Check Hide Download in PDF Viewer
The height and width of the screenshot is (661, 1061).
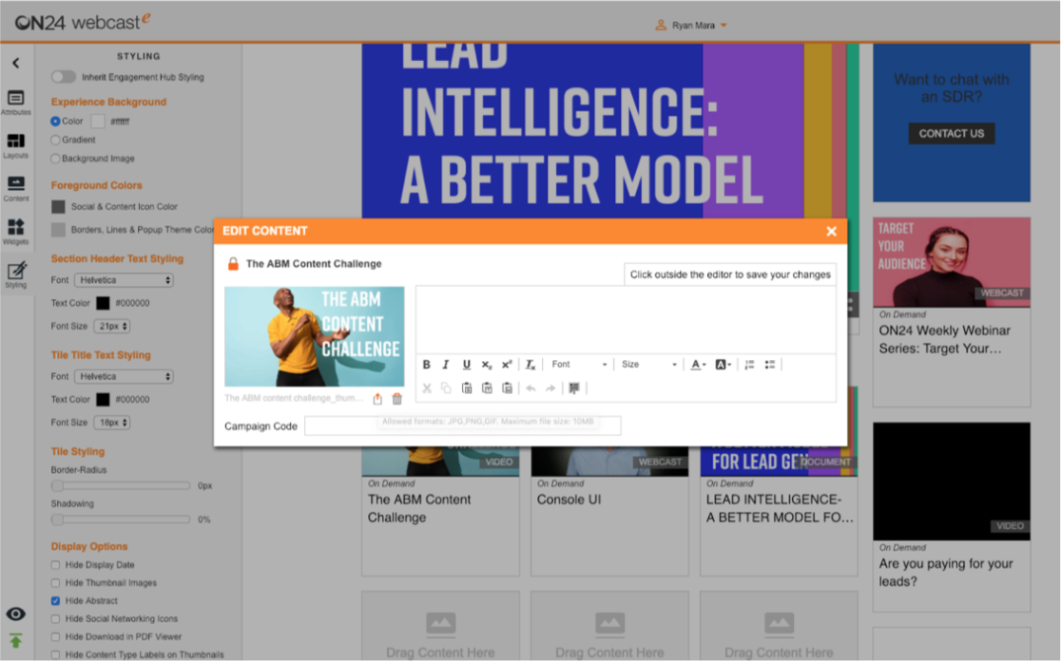[x=55, y=636]
